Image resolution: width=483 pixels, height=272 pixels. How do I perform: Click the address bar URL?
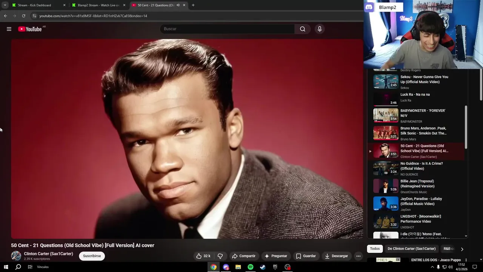pos(93,16)
